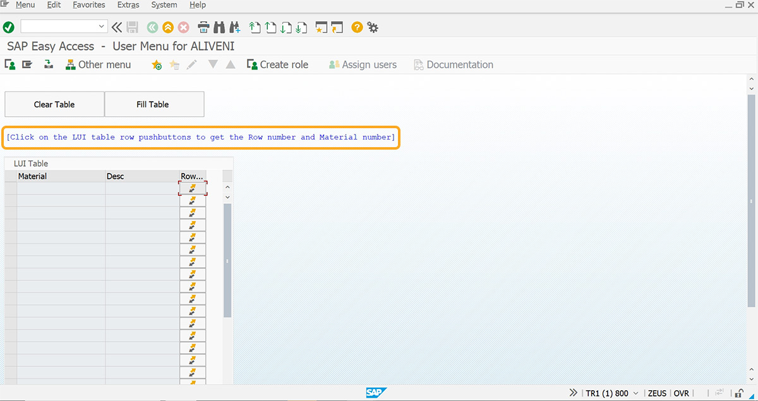Collapse command field with double-chevron icon
Screen dimensions: 758x401
(x=117, y=27)
